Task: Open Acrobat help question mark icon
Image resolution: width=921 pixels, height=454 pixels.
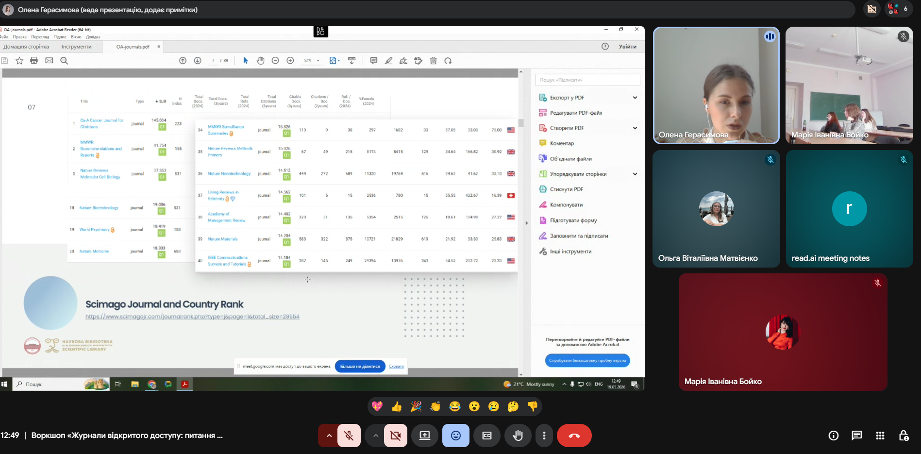Action: pyautogui.click(x=605, y=47)
